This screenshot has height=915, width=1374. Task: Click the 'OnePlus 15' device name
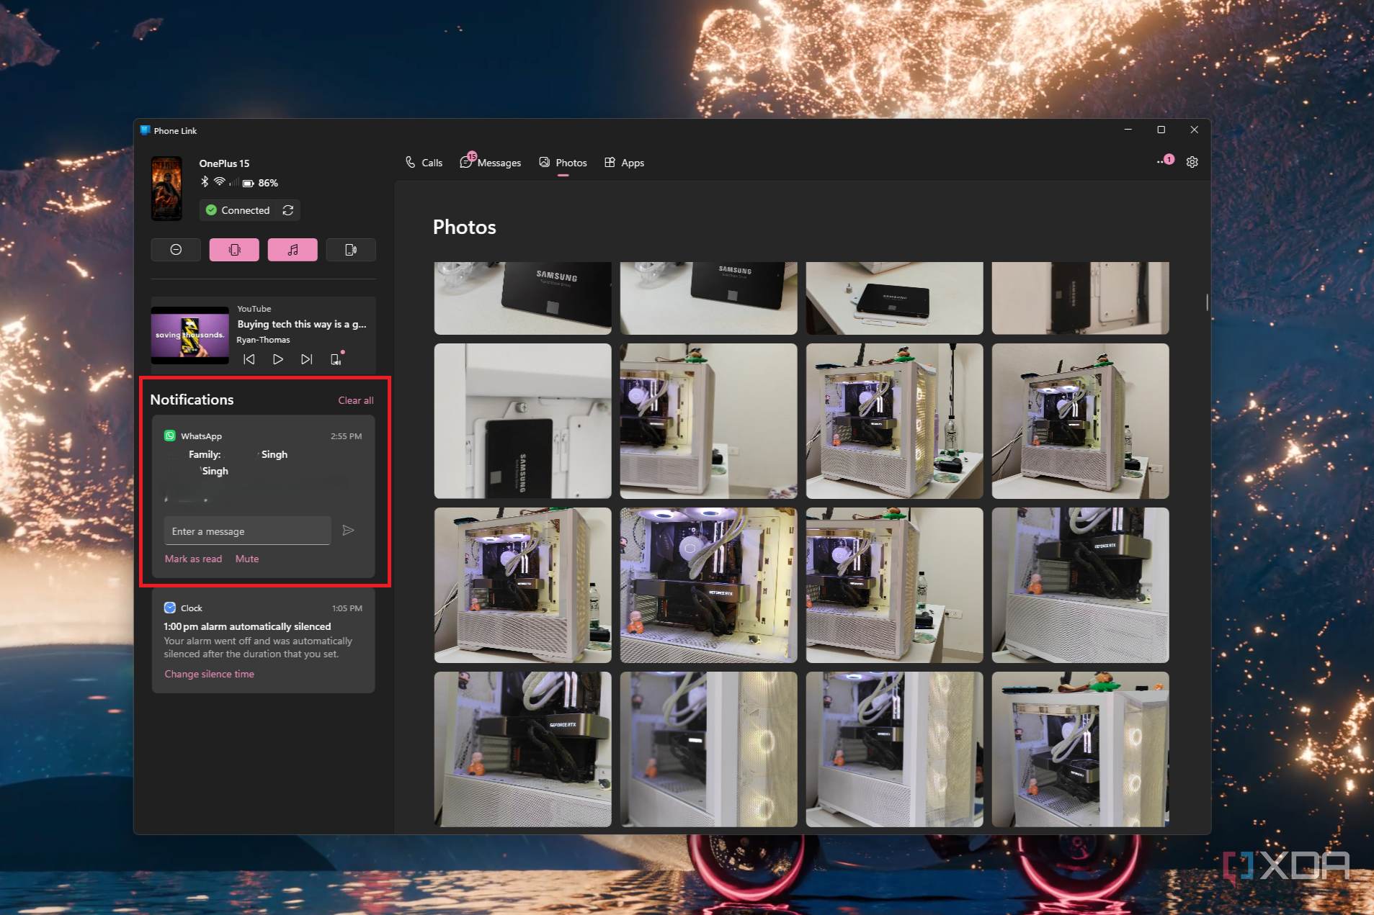(x=224, y=163)
